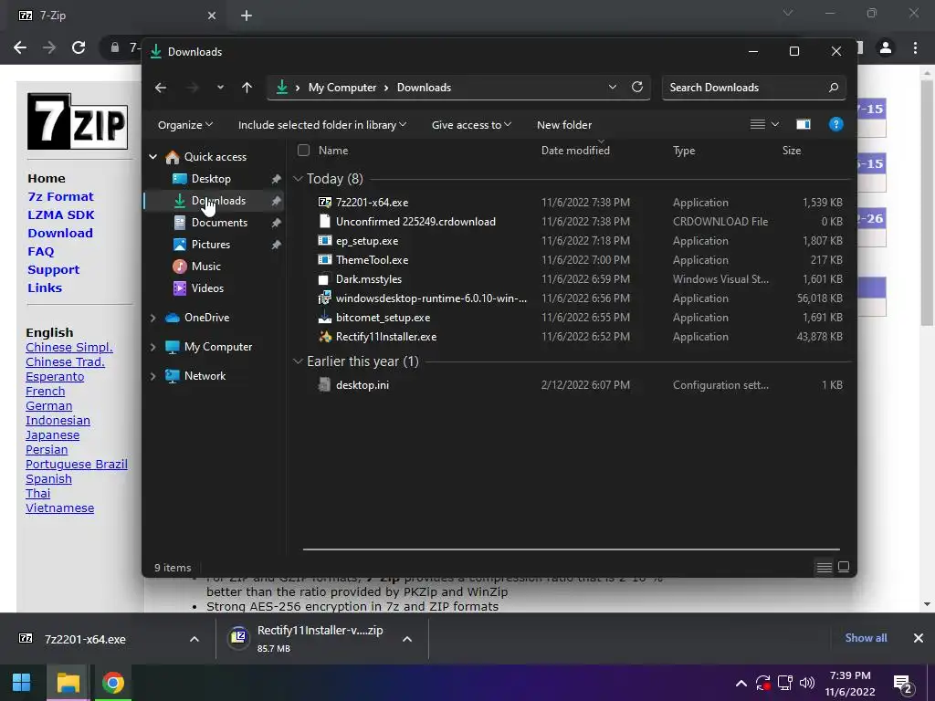
Task: Expand the My Computer tree node
Action: click(x=153, y=347)
